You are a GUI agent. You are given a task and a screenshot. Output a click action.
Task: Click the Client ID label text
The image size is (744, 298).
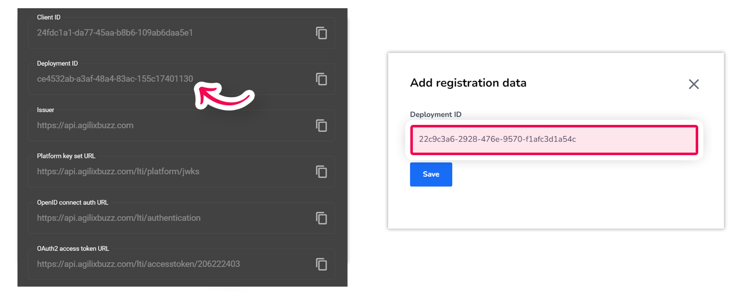(48, 17)
